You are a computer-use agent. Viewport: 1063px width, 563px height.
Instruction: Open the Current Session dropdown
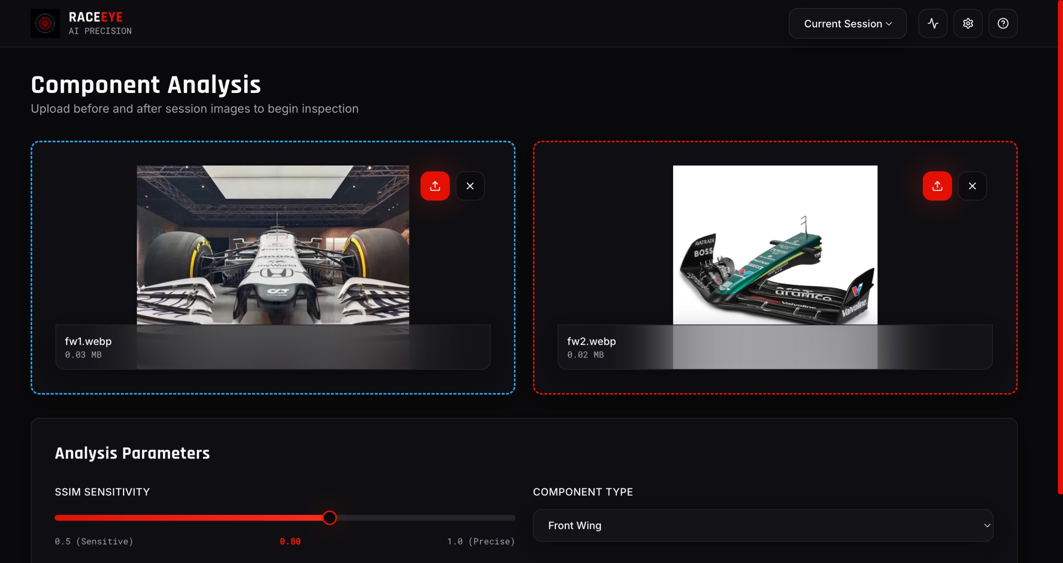[847, 24]
